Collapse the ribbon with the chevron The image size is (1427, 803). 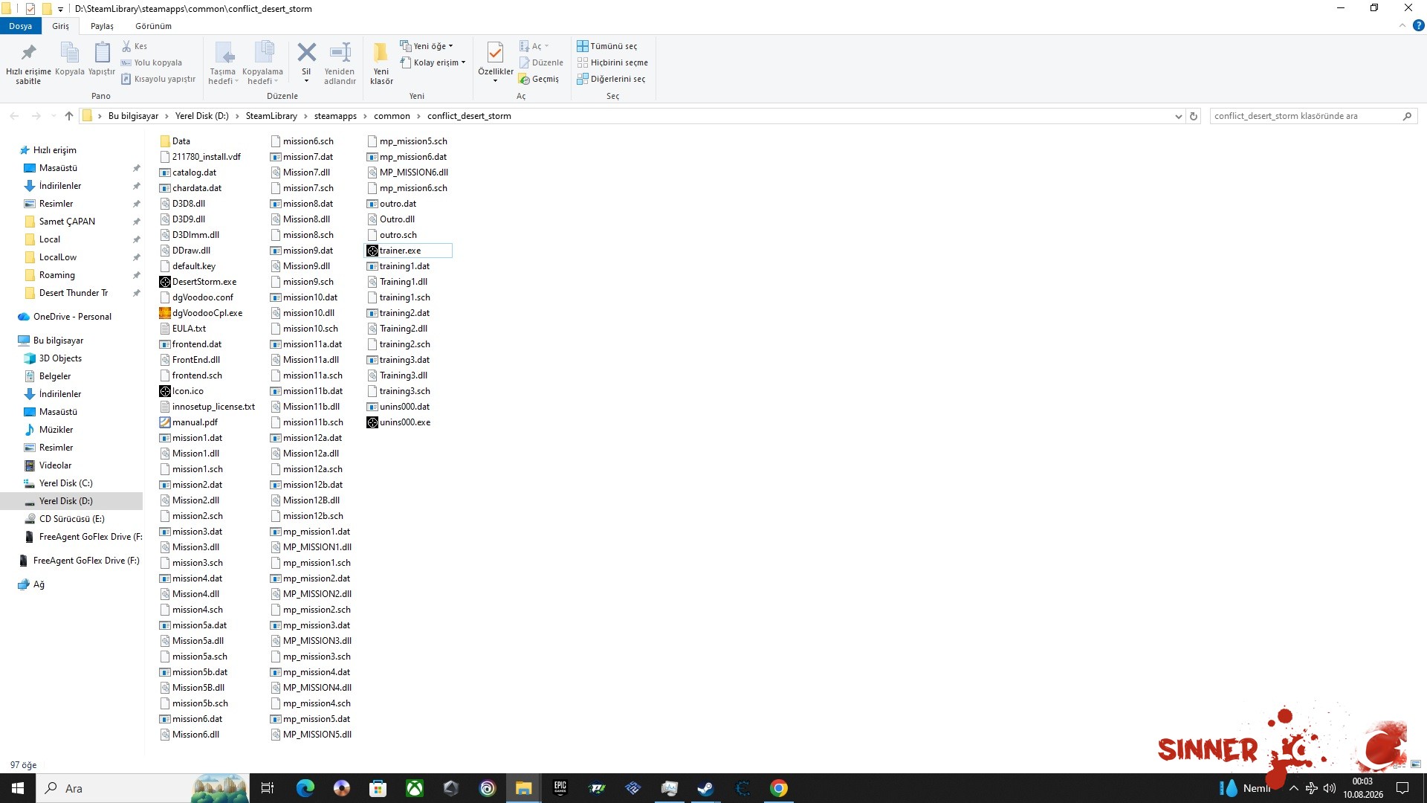click(x=1402, y=25)
